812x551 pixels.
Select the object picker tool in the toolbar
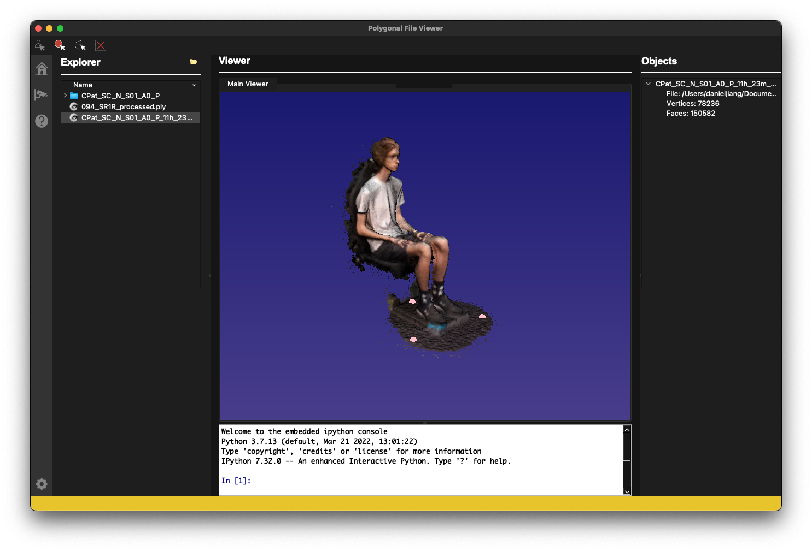click(40, 45)
